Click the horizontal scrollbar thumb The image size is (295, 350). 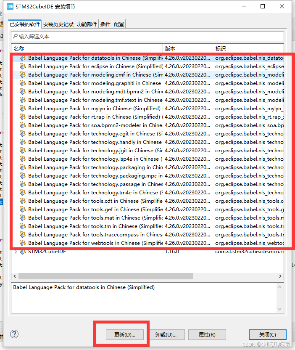pos(106,276)
